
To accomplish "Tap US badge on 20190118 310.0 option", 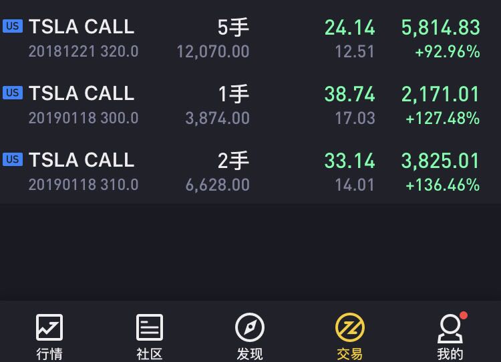I will (13, 159).
